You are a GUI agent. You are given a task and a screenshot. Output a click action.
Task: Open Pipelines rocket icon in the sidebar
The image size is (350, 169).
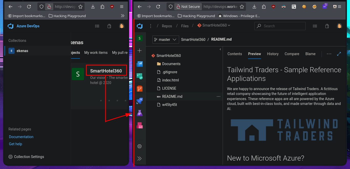click(x=139, y=101)
